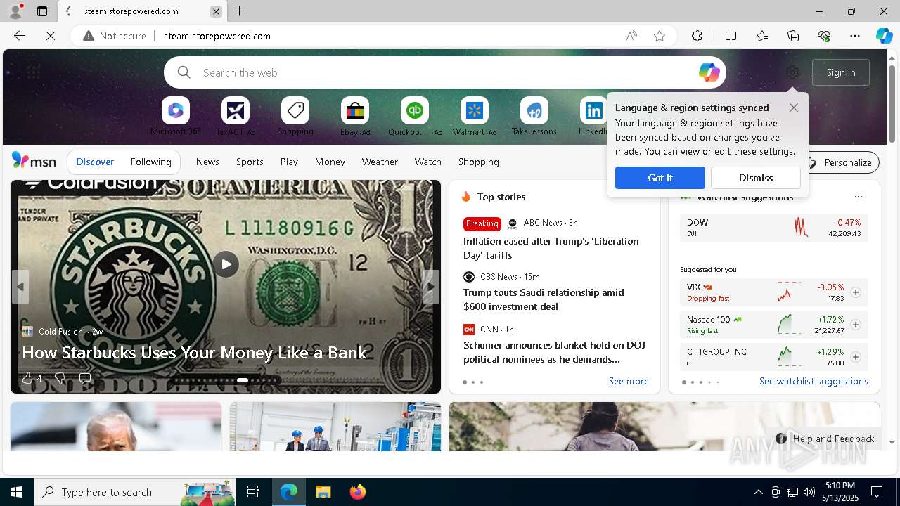Select the Discover tab
The width and height of the screenshot is (900, 506).
pos(95,162)
